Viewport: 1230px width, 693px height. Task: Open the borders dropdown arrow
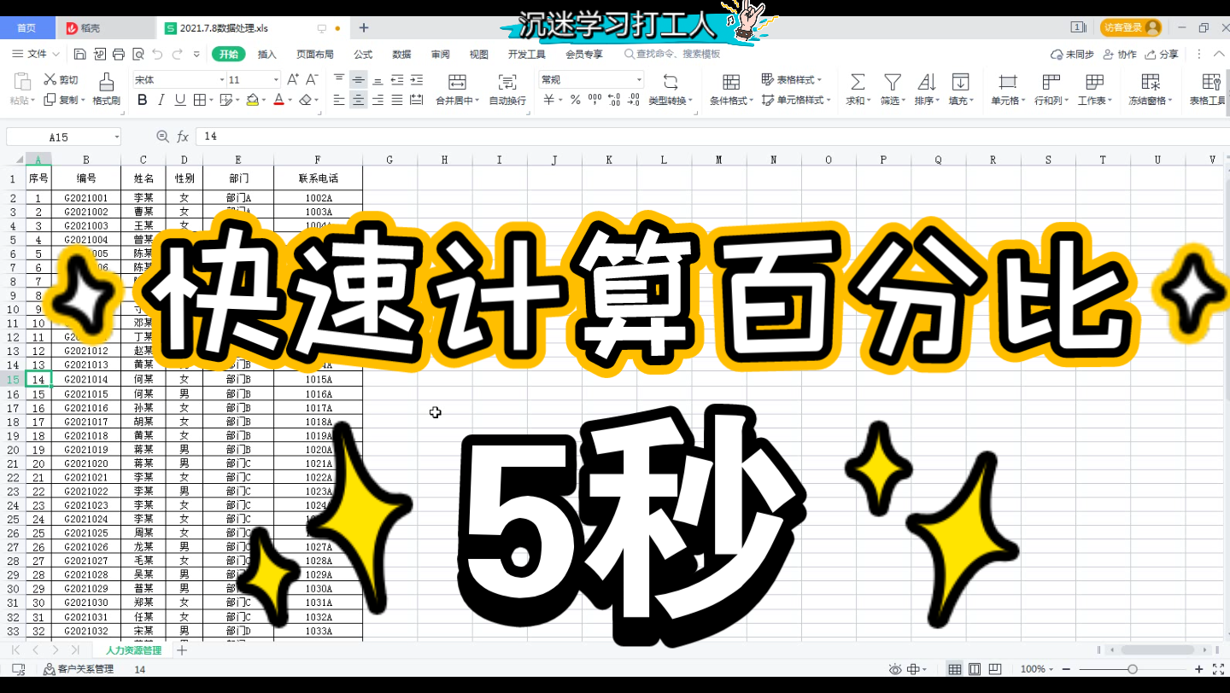click(x=211, y=100)
